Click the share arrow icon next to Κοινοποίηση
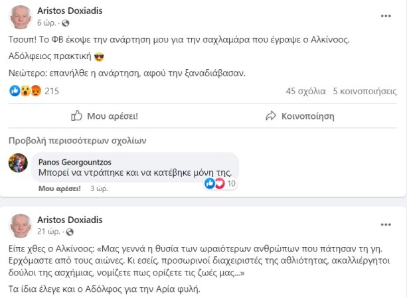Viewport: 407px width, 298px height. click(x=270, y=115)
